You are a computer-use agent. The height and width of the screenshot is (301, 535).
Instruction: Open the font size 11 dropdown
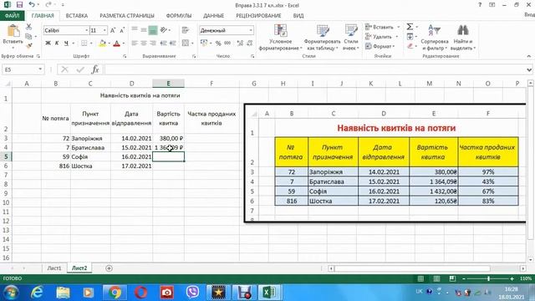click(x=104, y=30)
